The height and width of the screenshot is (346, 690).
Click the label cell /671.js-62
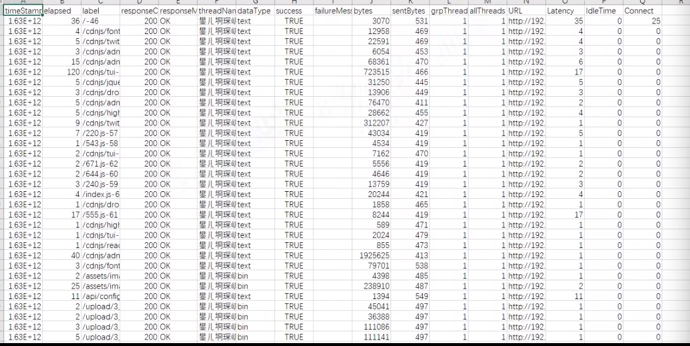point(100,164)
